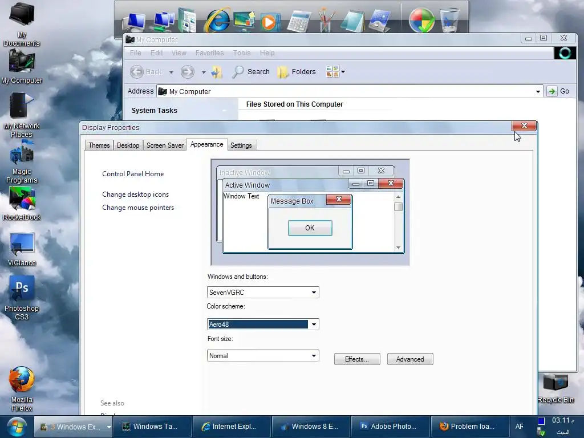Open Back history dropdown arrow
584x438 pixels.
(x=171, y=72)
